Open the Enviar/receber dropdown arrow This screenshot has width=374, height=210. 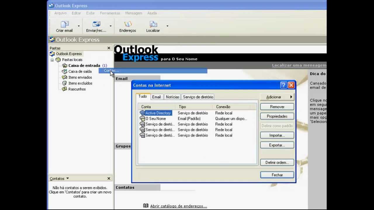click(x=110, y=26)
